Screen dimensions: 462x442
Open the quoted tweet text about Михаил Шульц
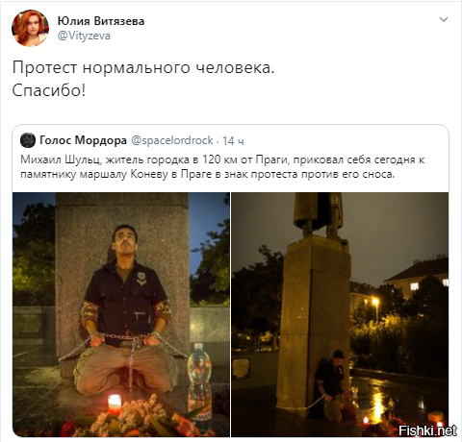(x=222, y=167)
